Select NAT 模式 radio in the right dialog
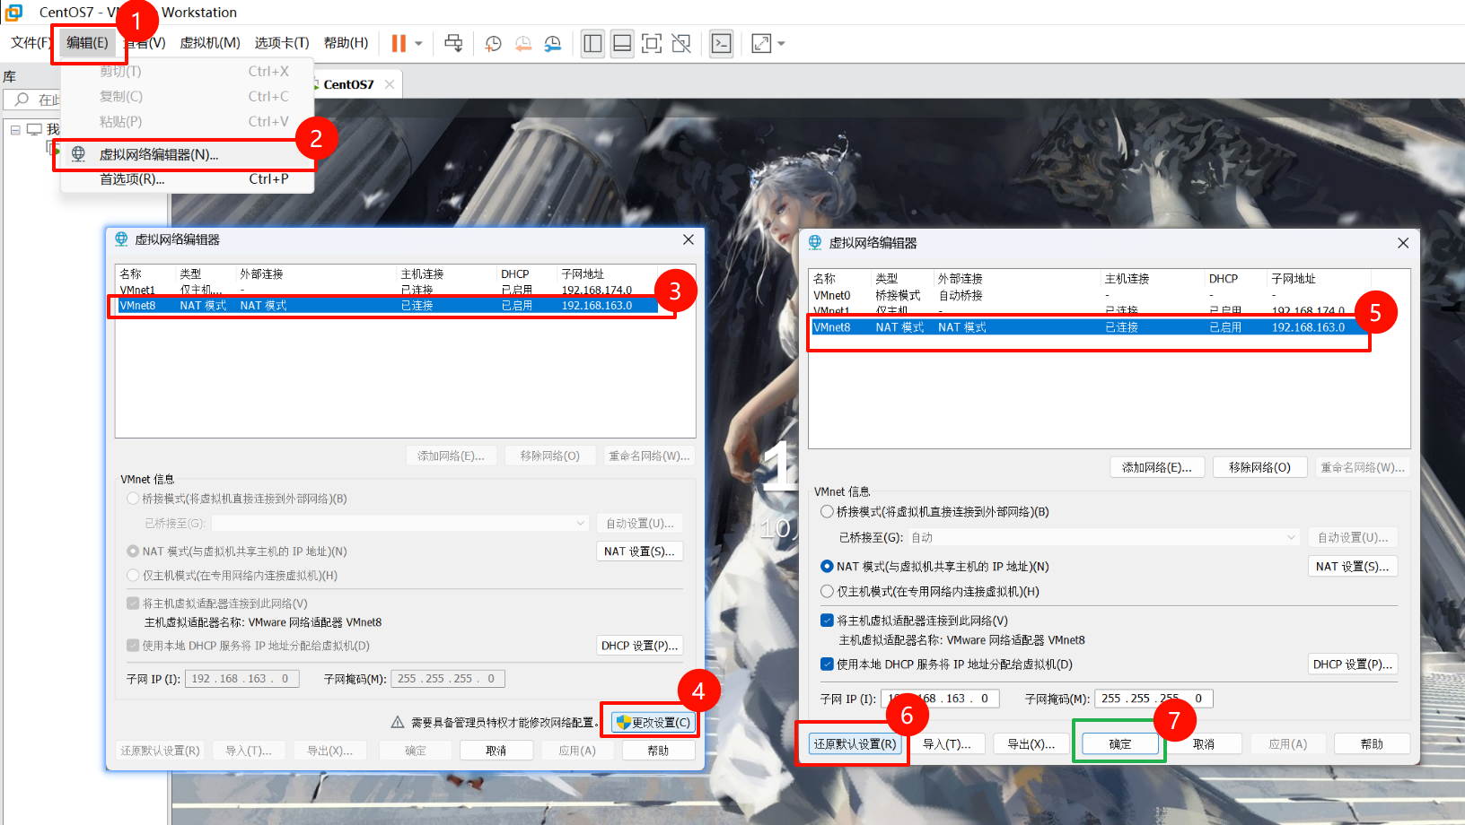The width and height of the screenshot is (1465, 825). tap(827, 567)
